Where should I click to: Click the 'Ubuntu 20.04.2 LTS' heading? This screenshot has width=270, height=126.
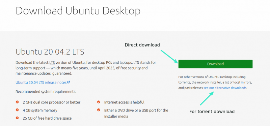click(50, 52)
